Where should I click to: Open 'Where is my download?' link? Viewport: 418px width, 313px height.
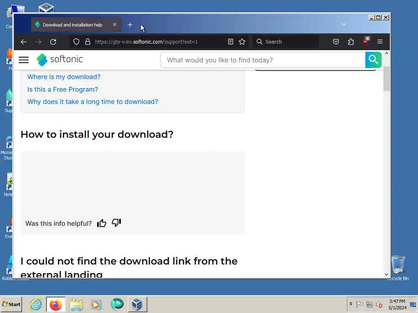[x=64, y=77]
